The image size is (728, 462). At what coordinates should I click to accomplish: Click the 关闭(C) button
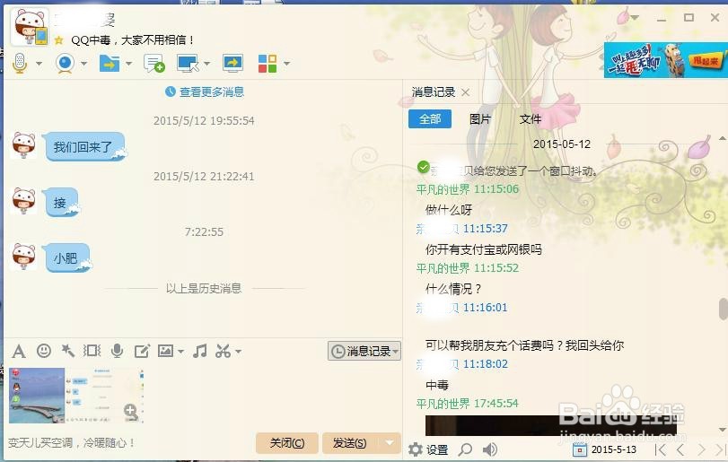pyautogui.click(x=287, y=443)
